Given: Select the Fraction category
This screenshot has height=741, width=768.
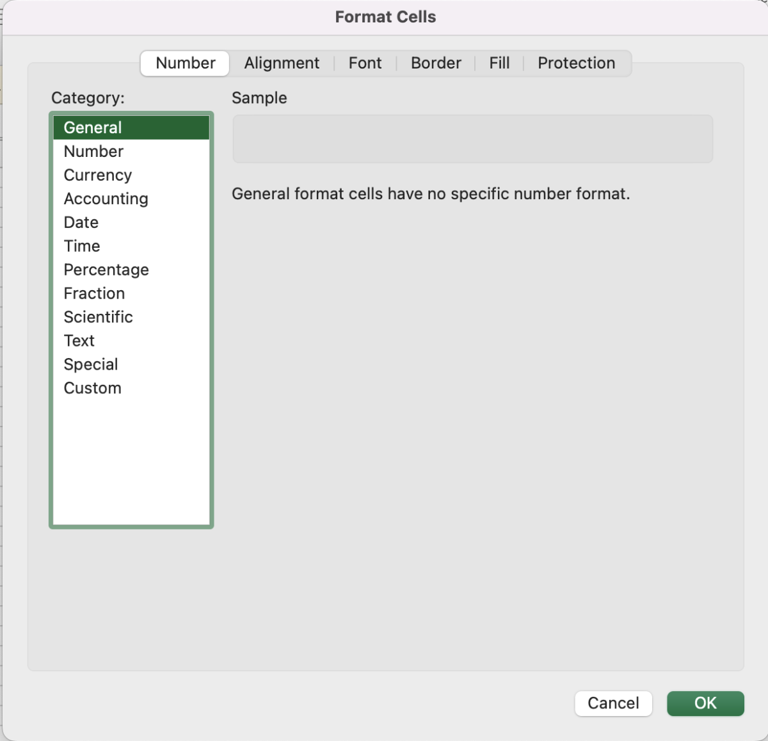Looking at the screenshot, I should 94,293.
